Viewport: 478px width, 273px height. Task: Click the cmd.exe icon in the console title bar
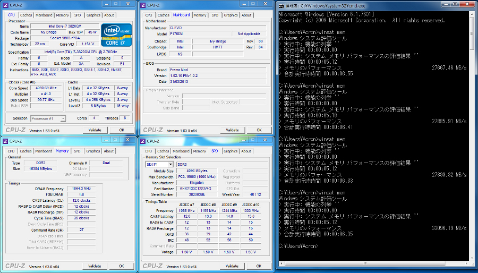coord(281,6)
